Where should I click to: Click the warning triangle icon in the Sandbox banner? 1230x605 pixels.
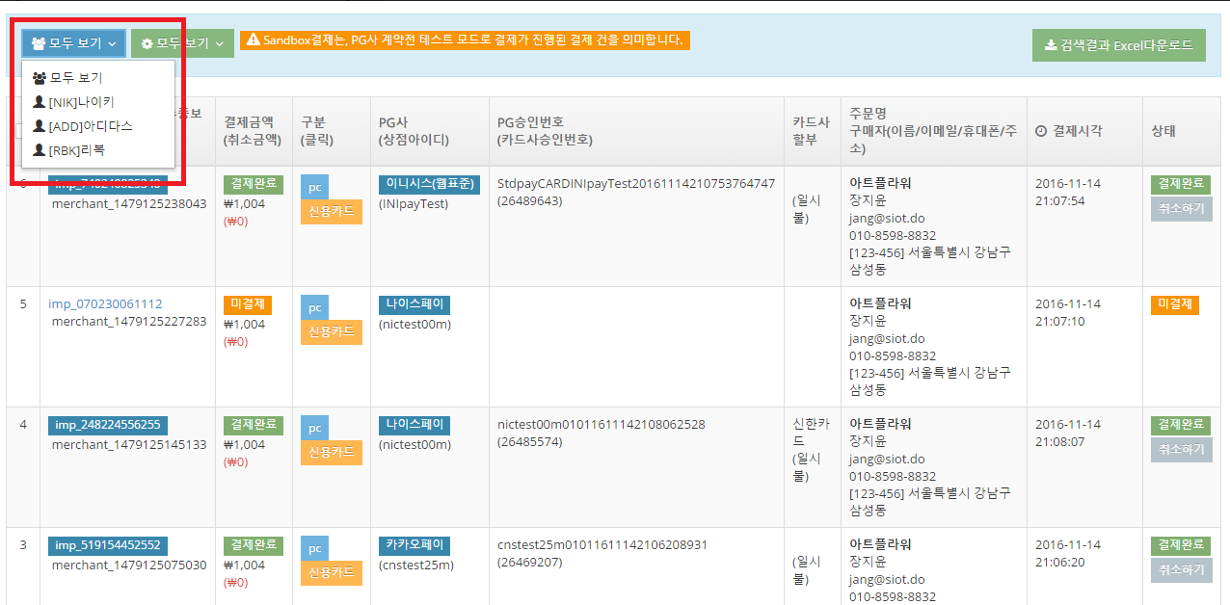pos(254,40)
